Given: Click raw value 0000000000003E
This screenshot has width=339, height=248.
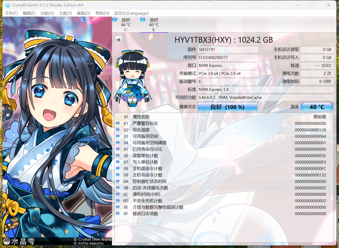Looking at the screenshot, I should click(x=311, y=156).
